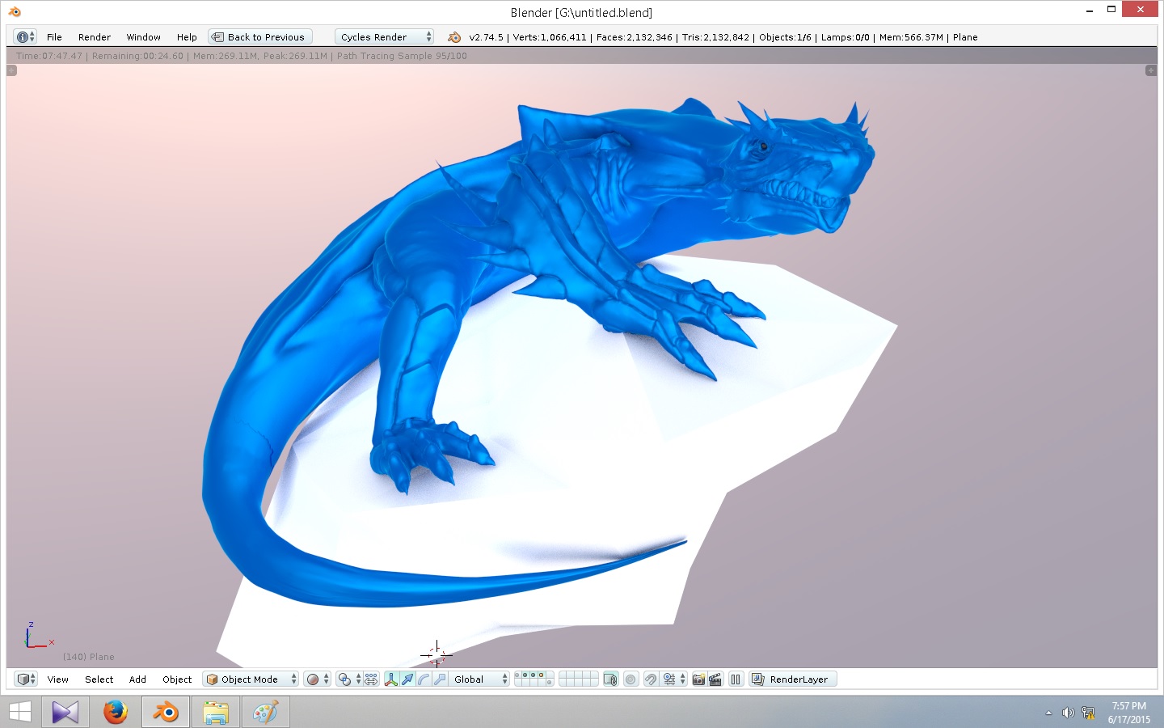Viewport: 1164px width, 728px height.
Task: Click the Remaining:00:24.60 render status
Action: [x=137, y=56]
